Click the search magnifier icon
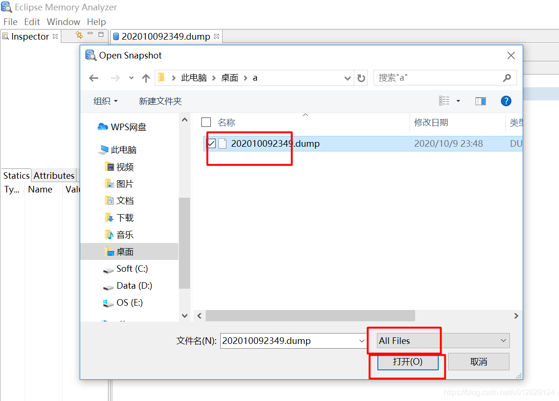The image size is (559, 401). (507, 78)
